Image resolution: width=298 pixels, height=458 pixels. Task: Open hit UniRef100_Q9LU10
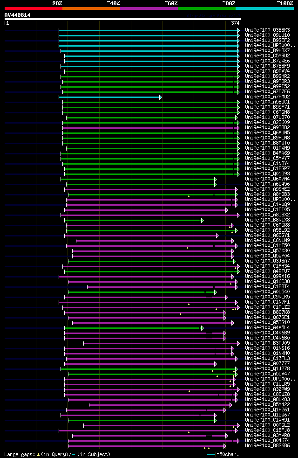click(267, 35)
